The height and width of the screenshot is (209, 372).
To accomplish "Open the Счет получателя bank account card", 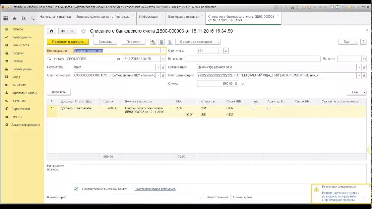I will point(163,75).
